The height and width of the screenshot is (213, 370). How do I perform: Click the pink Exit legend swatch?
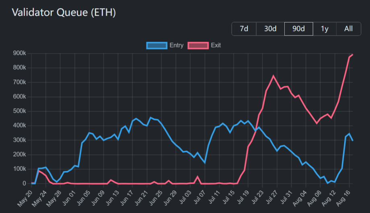pos(198,45)
